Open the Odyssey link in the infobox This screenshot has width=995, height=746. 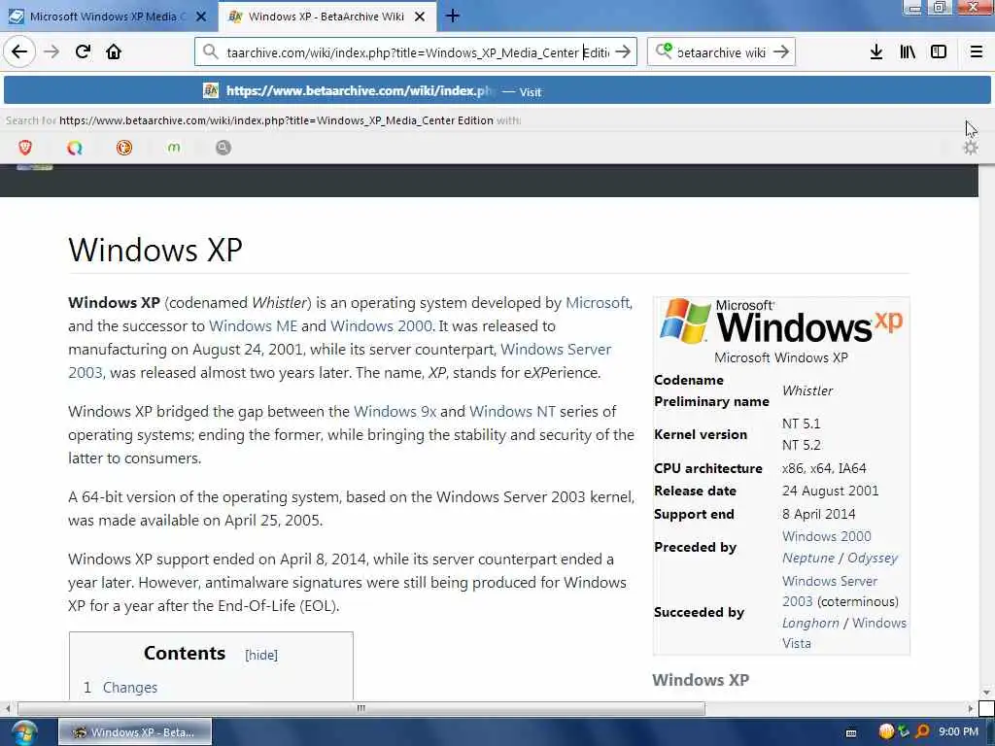coord(873,559)
